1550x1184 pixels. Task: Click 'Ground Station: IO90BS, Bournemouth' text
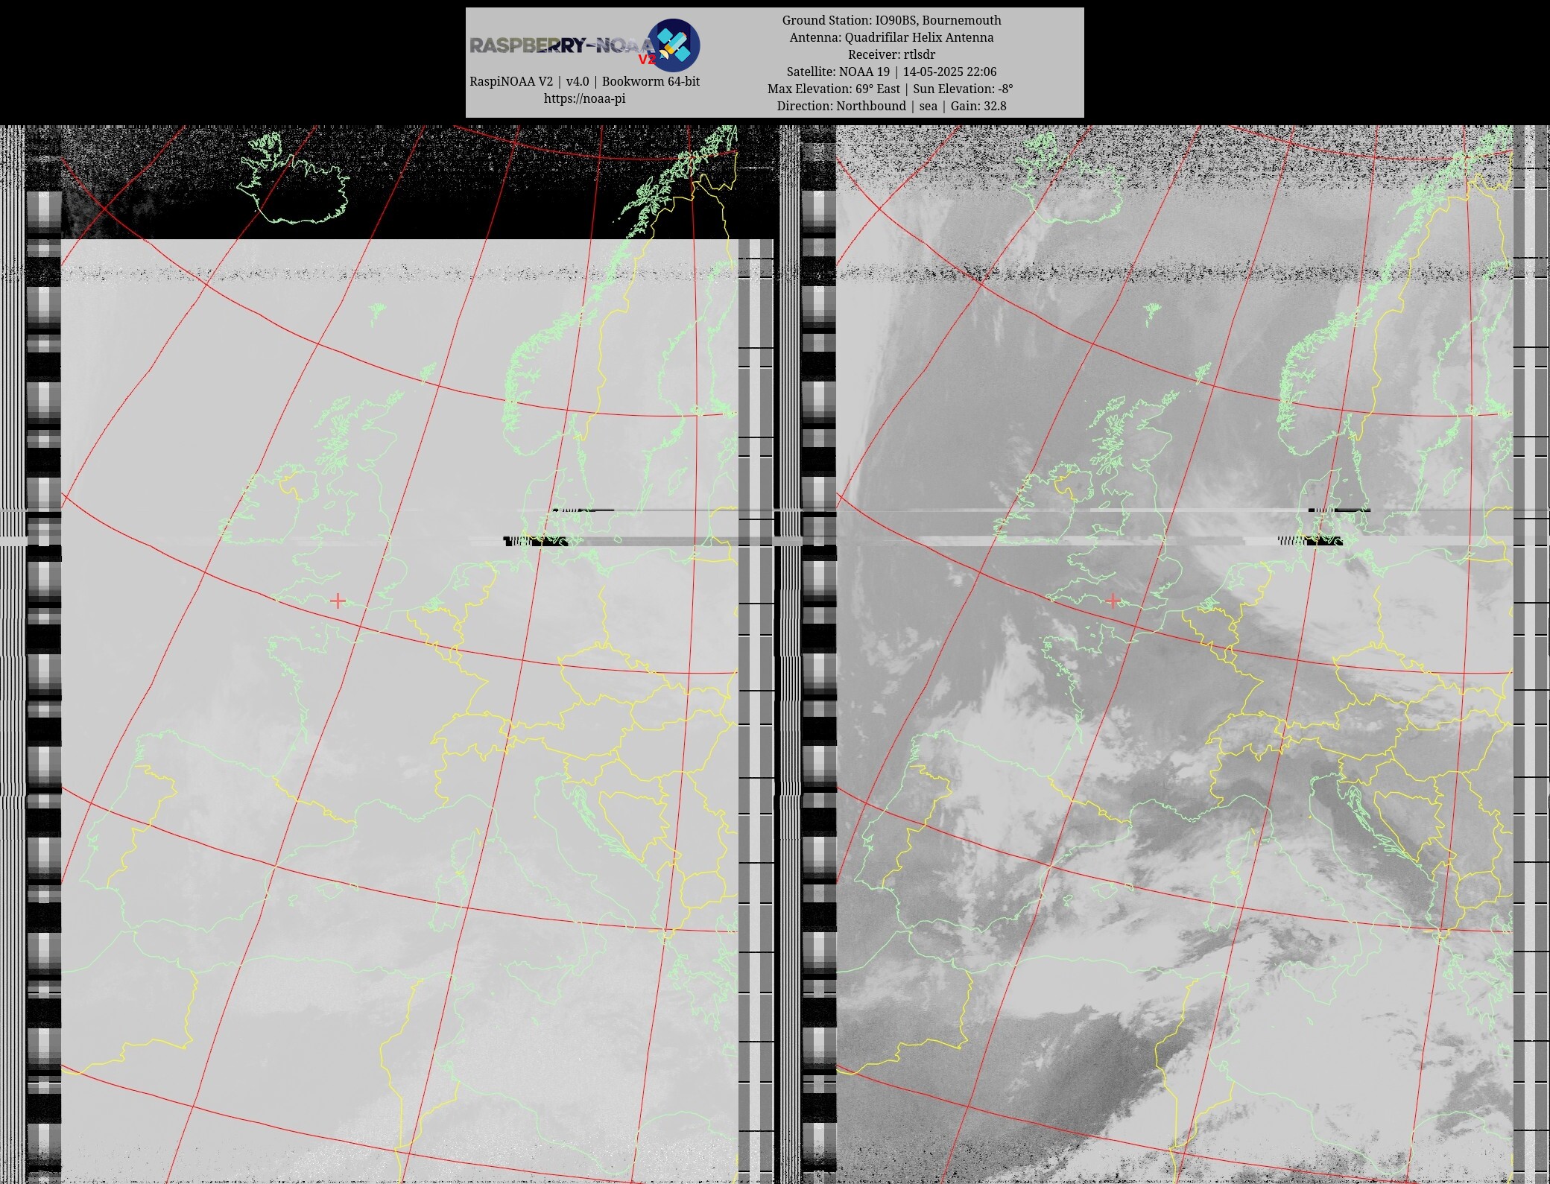click(891, 20)
